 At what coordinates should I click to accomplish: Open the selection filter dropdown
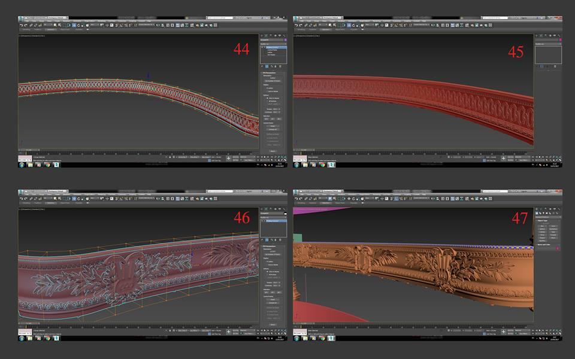click(x=48, y=26)
